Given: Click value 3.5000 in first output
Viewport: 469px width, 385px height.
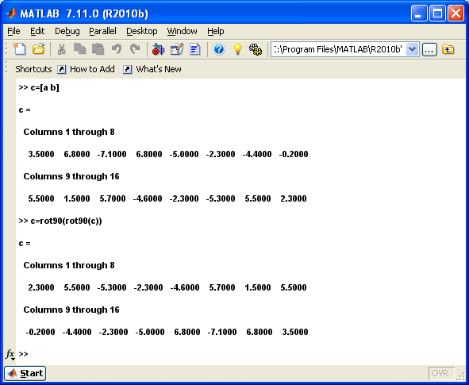Looking at the screenshot, I should pyautogui.click(x=41, y=154).
